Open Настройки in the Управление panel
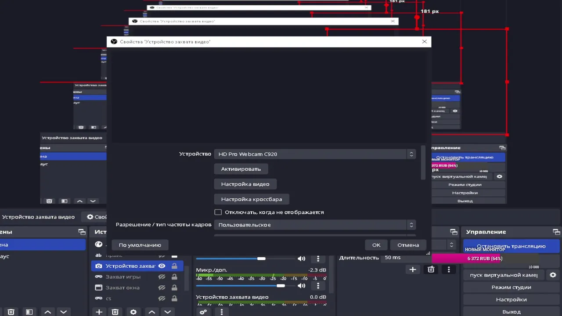 tap(512, 299)
